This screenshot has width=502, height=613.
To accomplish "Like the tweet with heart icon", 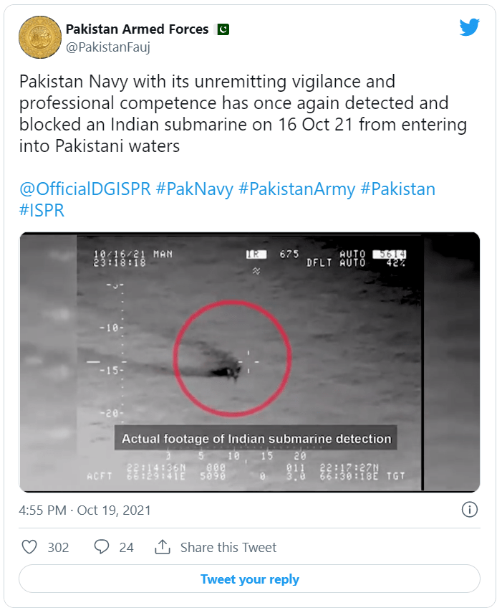I will 29,547.
